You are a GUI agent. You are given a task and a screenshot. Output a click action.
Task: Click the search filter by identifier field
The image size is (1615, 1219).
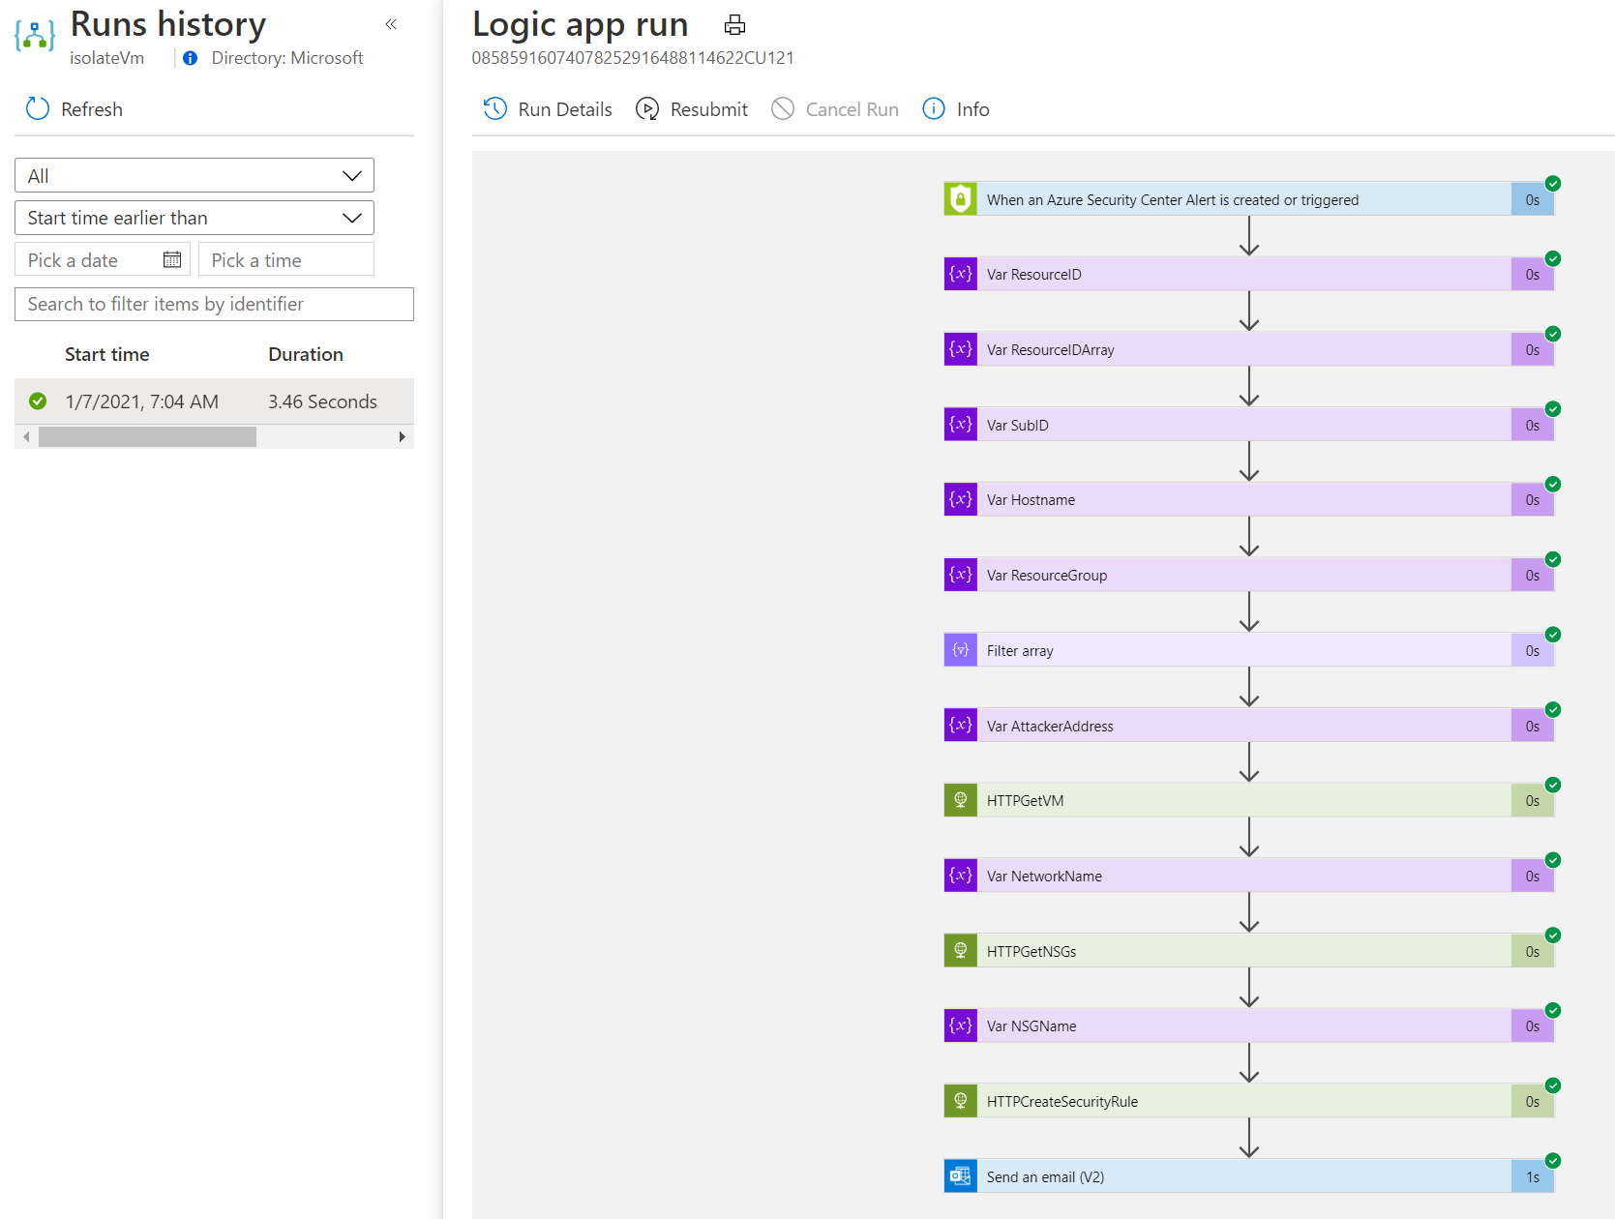[x=214, y=304]
